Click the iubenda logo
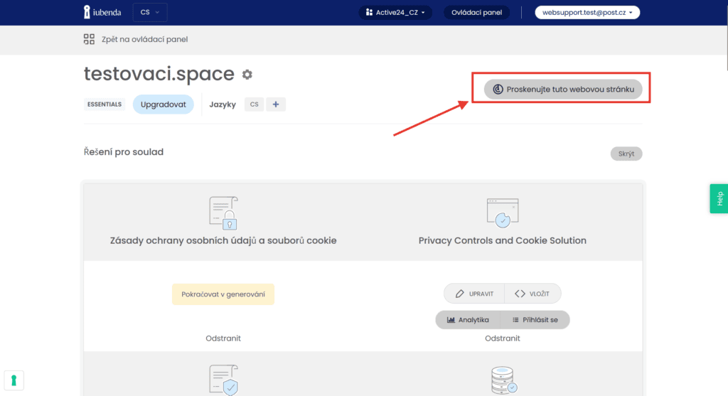 (x=102, y=12)
